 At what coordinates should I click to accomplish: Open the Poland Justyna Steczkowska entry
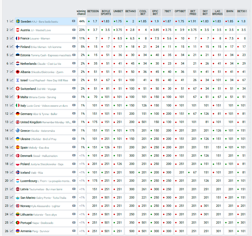click(46, 164)
